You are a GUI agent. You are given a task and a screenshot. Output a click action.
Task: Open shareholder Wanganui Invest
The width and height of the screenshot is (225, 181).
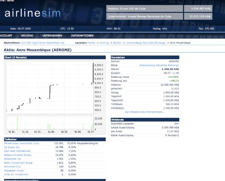coord(14,170)
